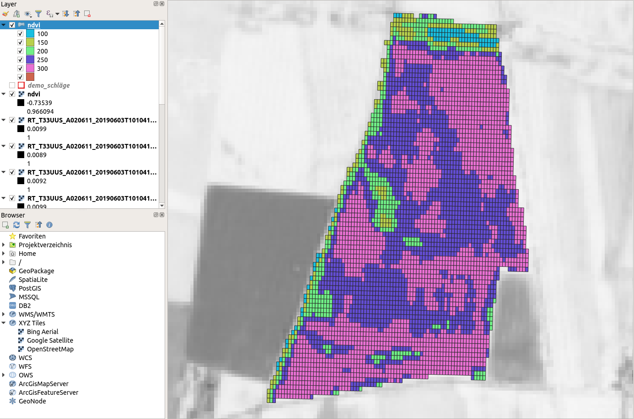Click the PostGIS browser entry
The image size is (634, 419).
click(30, 288)
